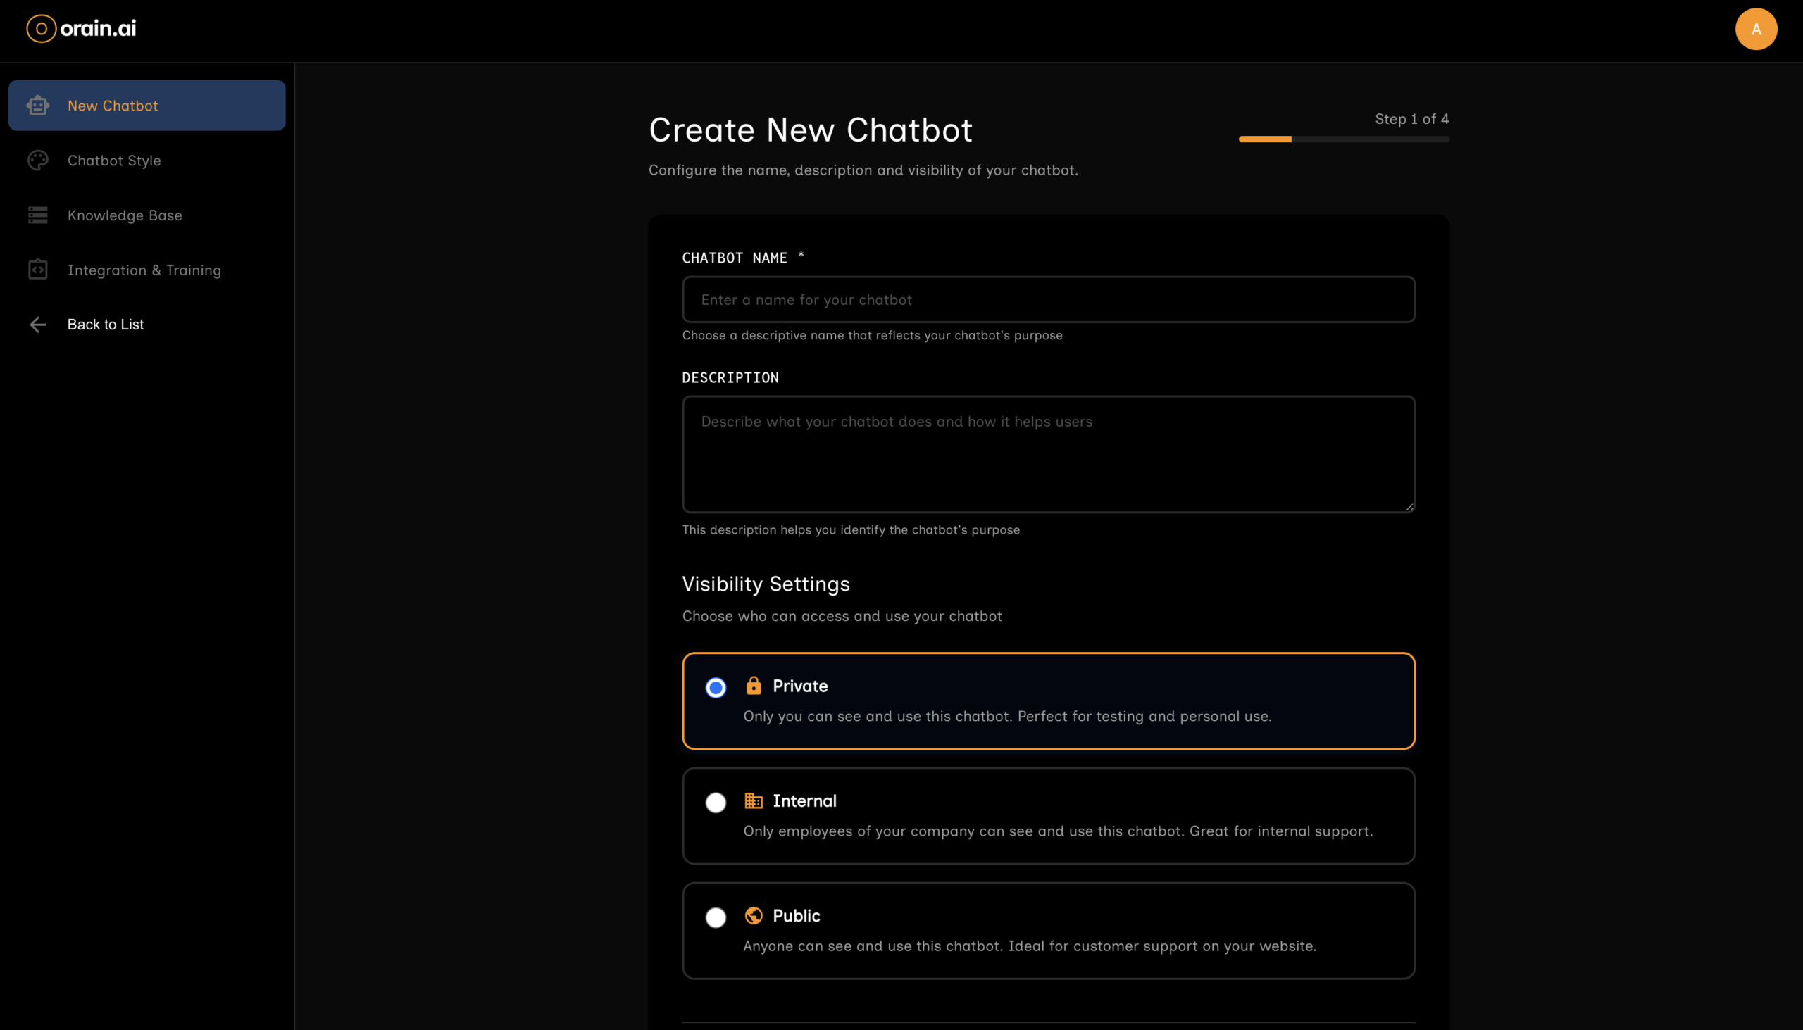Open the Chatbot Style sidebar item

114,161
